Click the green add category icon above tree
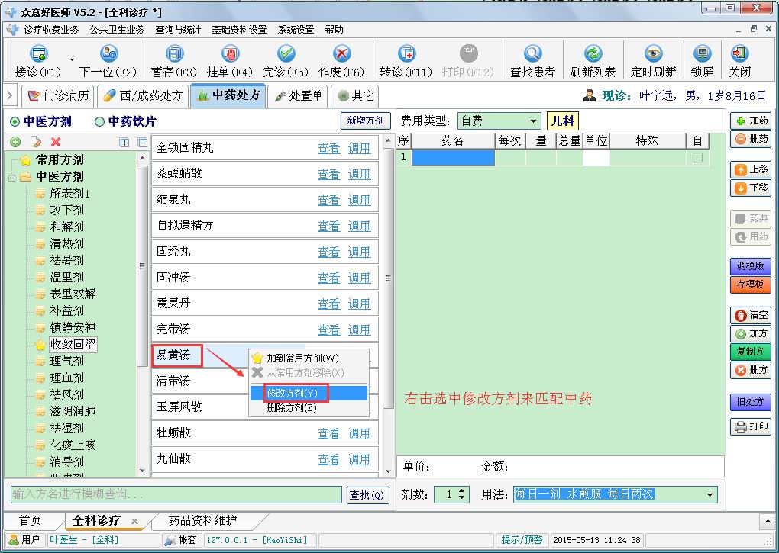The image size is (779, 553). coord(16,143)
